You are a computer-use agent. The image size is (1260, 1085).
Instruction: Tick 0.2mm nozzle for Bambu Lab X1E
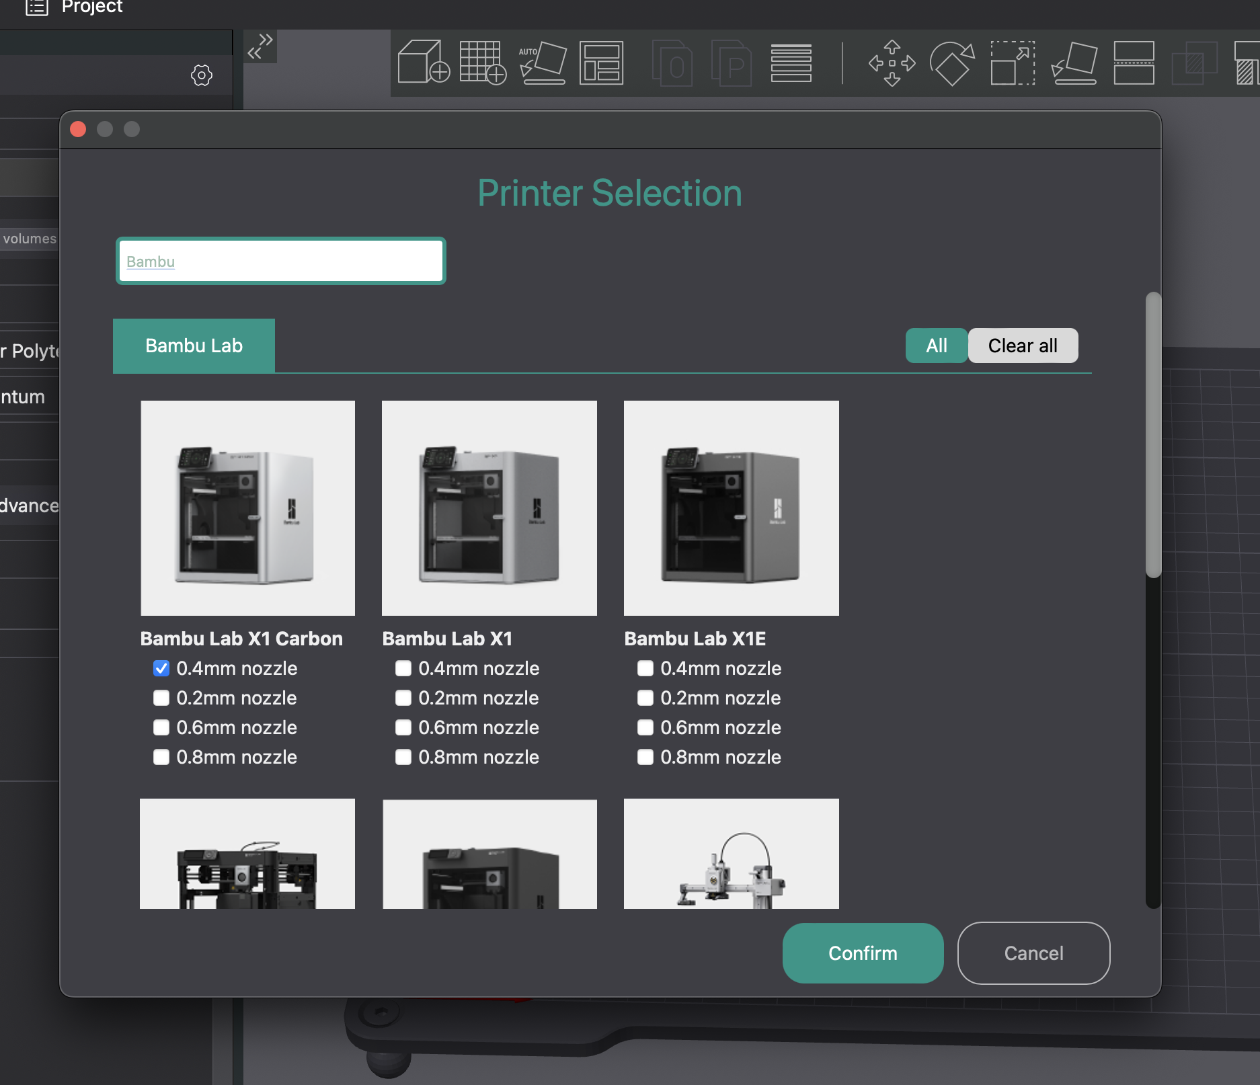click(645, 698)
